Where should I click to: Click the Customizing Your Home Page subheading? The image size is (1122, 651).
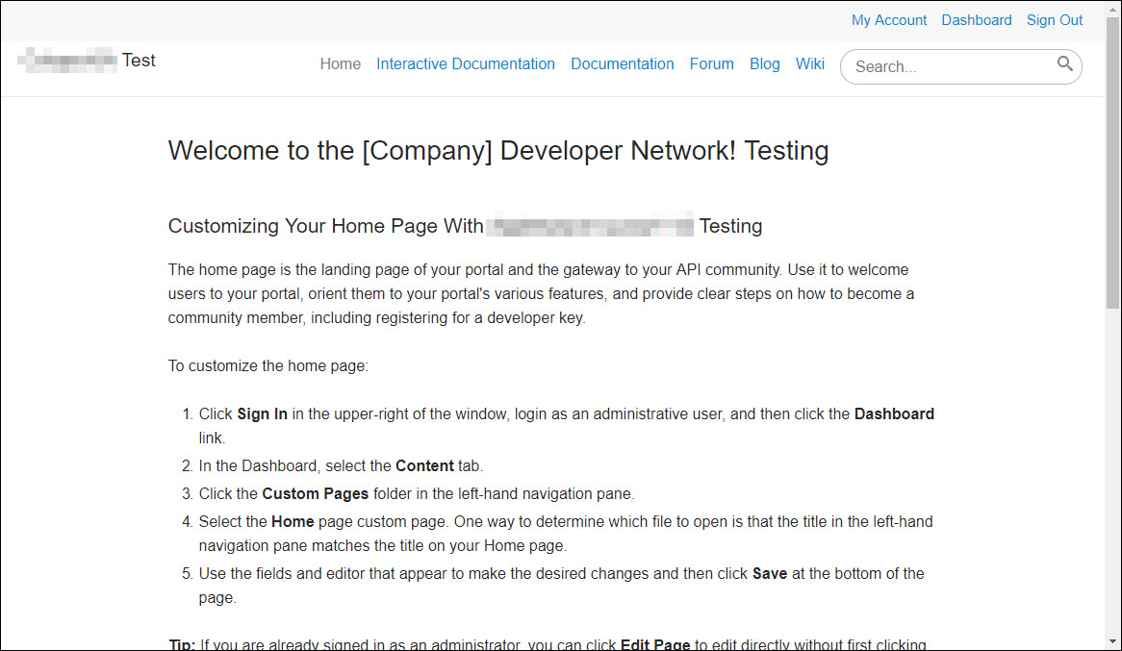click(465, 226)
